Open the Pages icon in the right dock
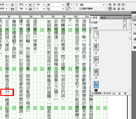Screen dimensions: 136x119 click(x=135, y=19)
